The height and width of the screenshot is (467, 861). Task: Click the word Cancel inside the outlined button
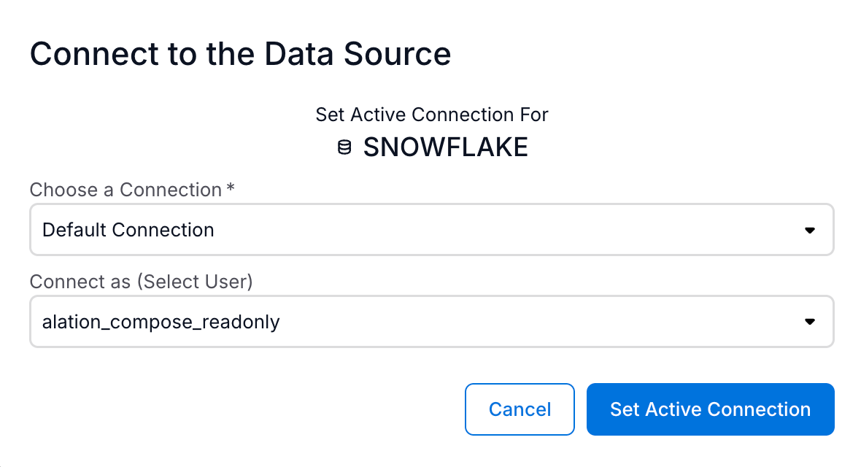pyautogui.click(x=520, y=409)
